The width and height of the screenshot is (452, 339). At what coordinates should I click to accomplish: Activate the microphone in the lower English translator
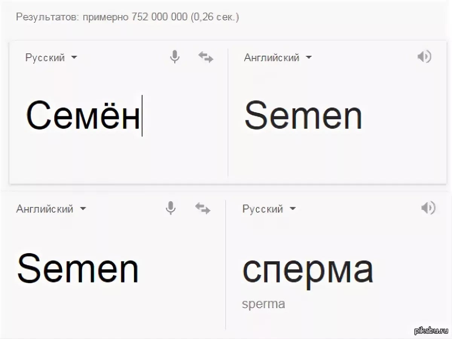[x=171, y=208]
